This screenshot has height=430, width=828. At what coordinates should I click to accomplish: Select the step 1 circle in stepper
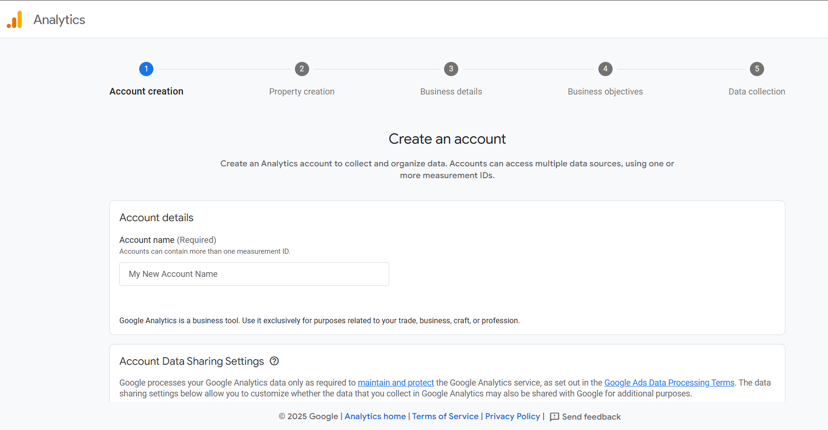pos(146,69)
